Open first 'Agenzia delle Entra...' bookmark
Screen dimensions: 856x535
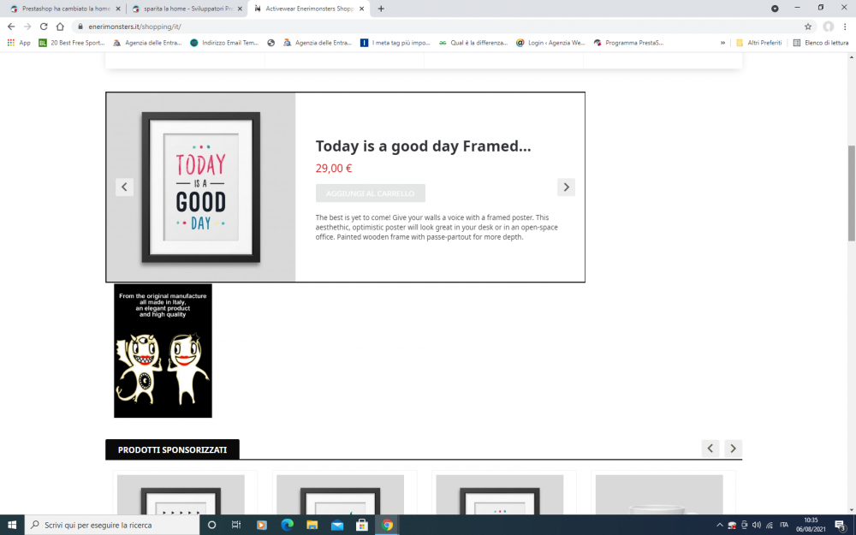(x=147, y=43)
